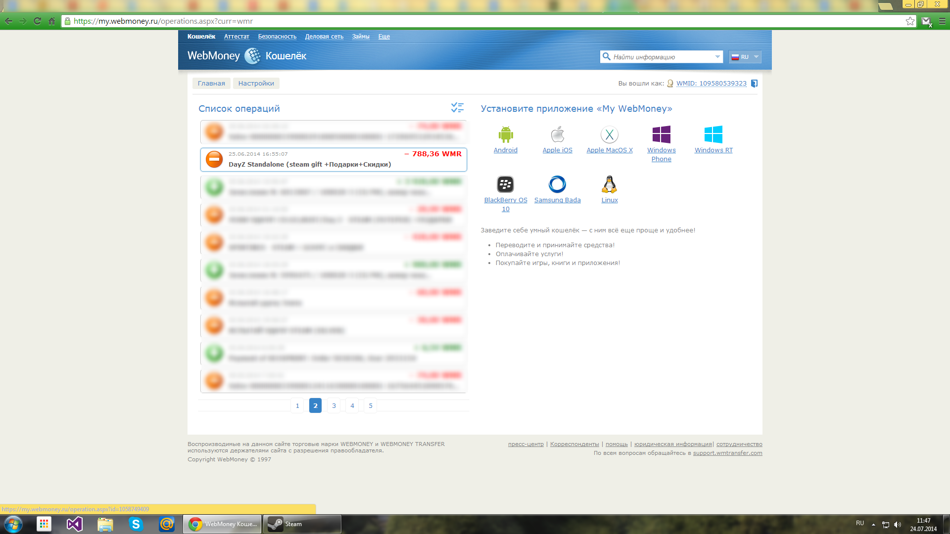Click the mail checker extension icon
This screenshot has width=950, height=534.
tap(927, 21)
